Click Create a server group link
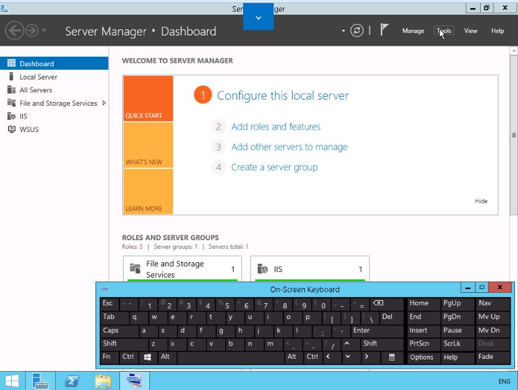The height and width of the screenshot is (390, 518). (274, 167)
